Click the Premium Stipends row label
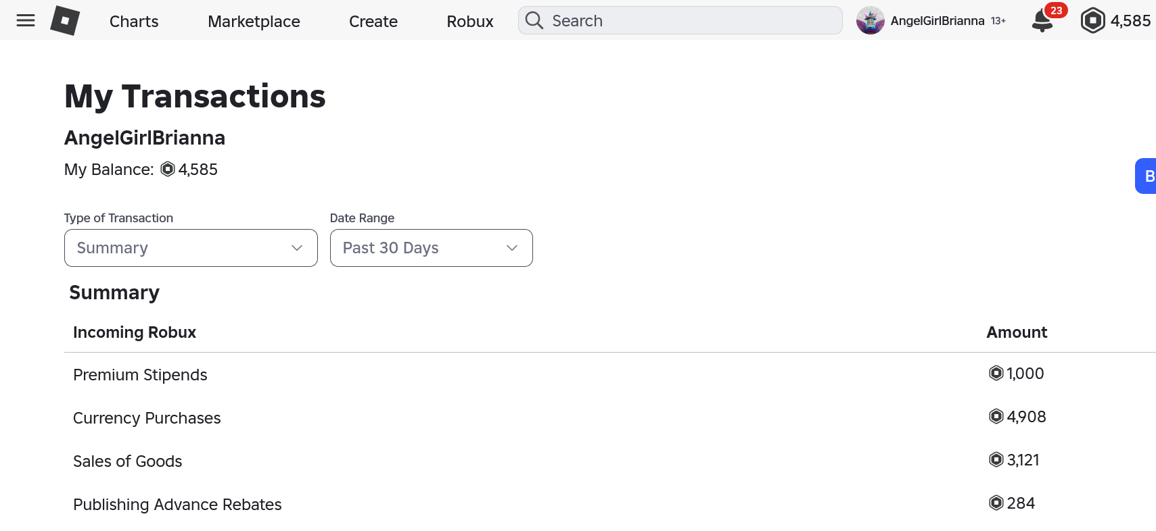This screenshot has width=1156, height=531. pos(140,375)
